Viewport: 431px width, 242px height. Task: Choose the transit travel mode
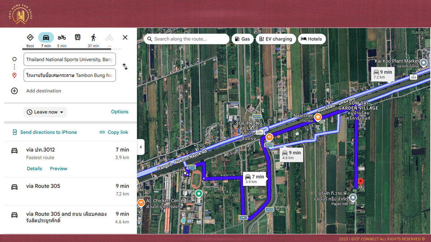78,38
